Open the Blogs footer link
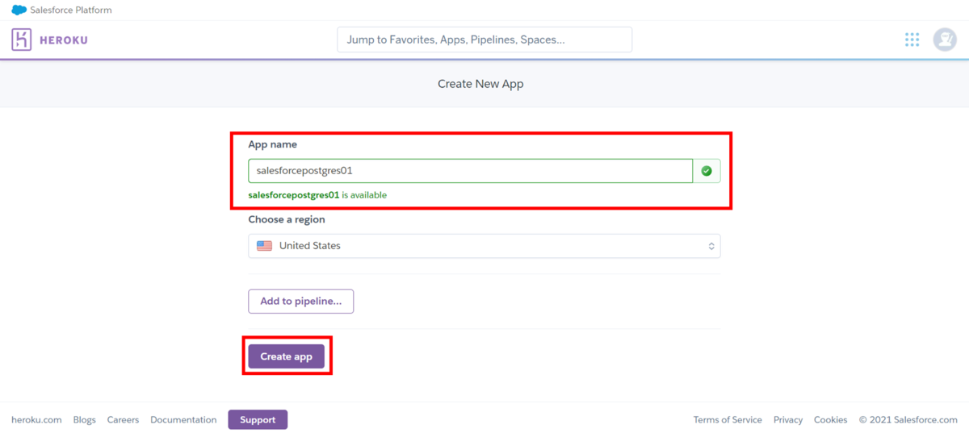This screenshot has width=969, height=437. [x=84, y=420]
